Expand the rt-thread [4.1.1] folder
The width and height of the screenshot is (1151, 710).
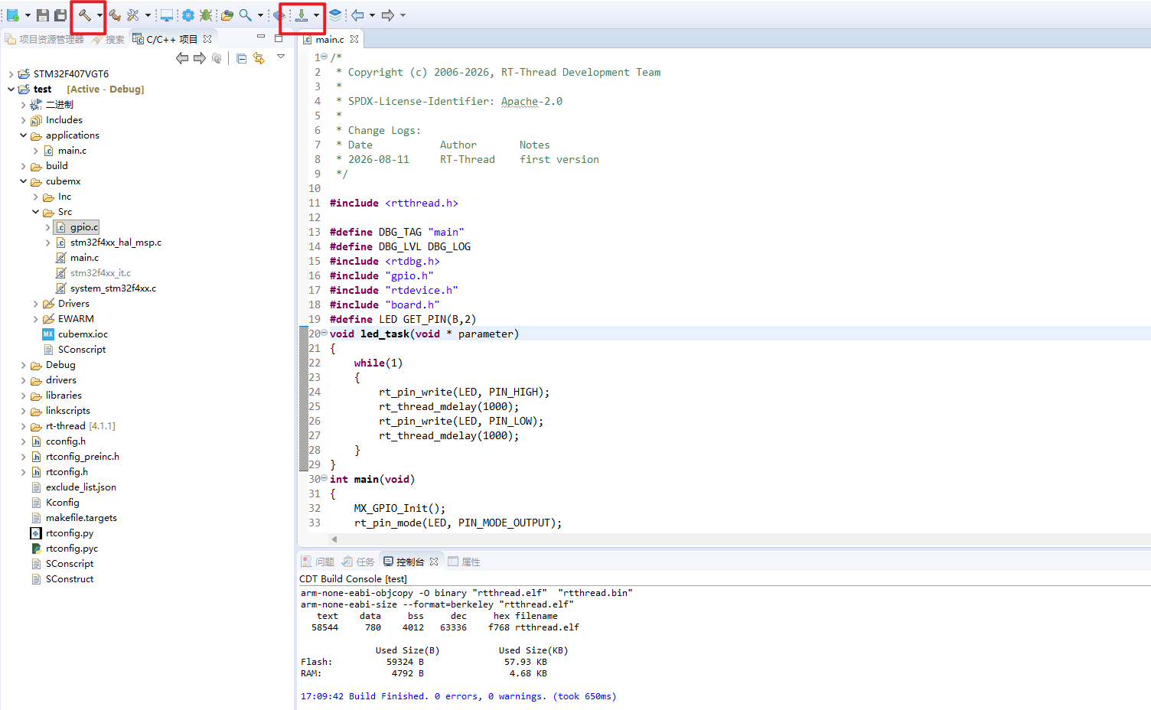point(23,426)
